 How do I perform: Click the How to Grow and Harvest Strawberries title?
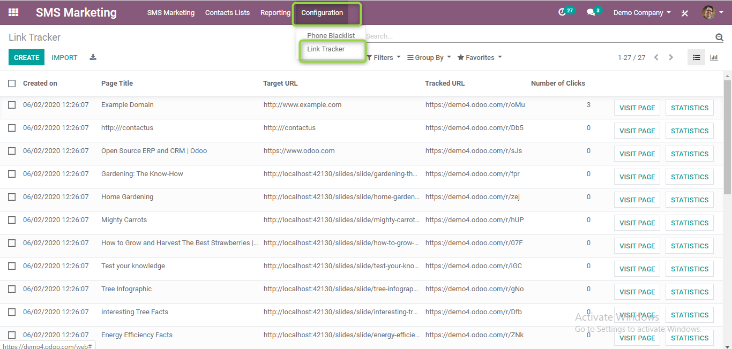180,243
